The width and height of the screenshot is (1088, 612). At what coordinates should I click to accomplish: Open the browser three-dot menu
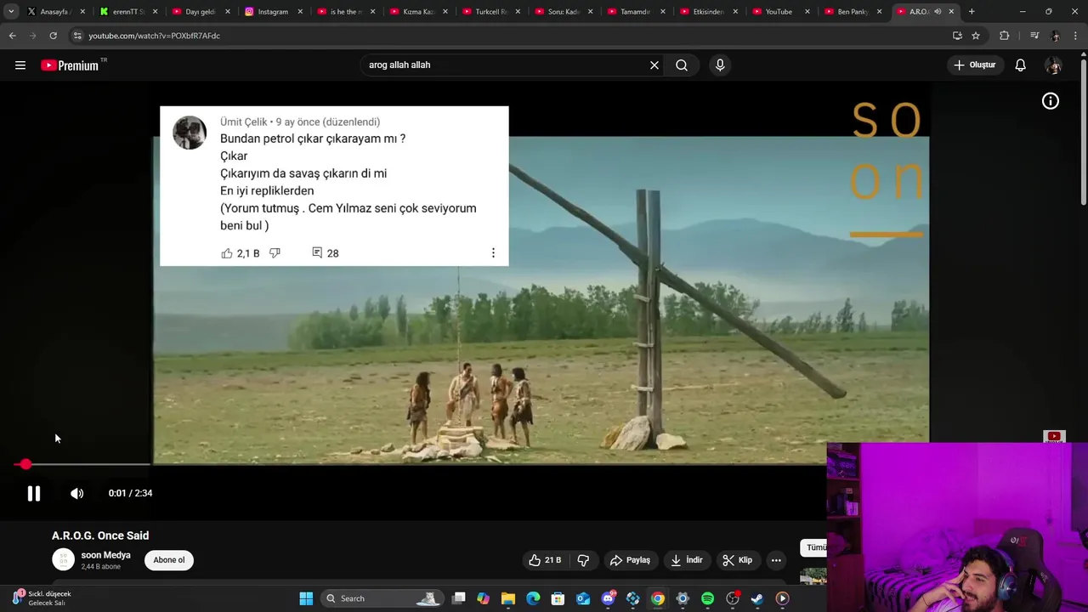(x=1076, y=36)
